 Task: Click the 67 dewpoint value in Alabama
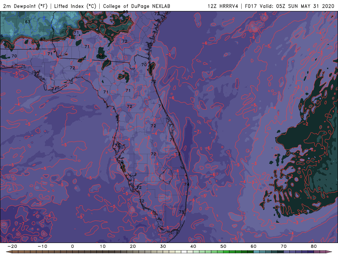43,39
